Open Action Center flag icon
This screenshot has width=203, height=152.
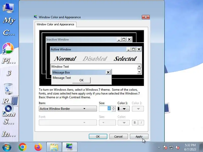(x=165, y=147)
